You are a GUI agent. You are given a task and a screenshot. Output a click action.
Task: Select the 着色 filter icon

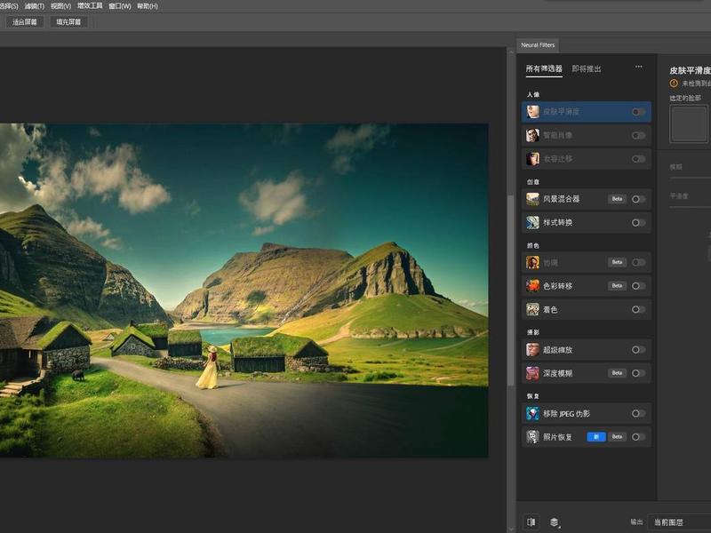[x=532, y=309]
